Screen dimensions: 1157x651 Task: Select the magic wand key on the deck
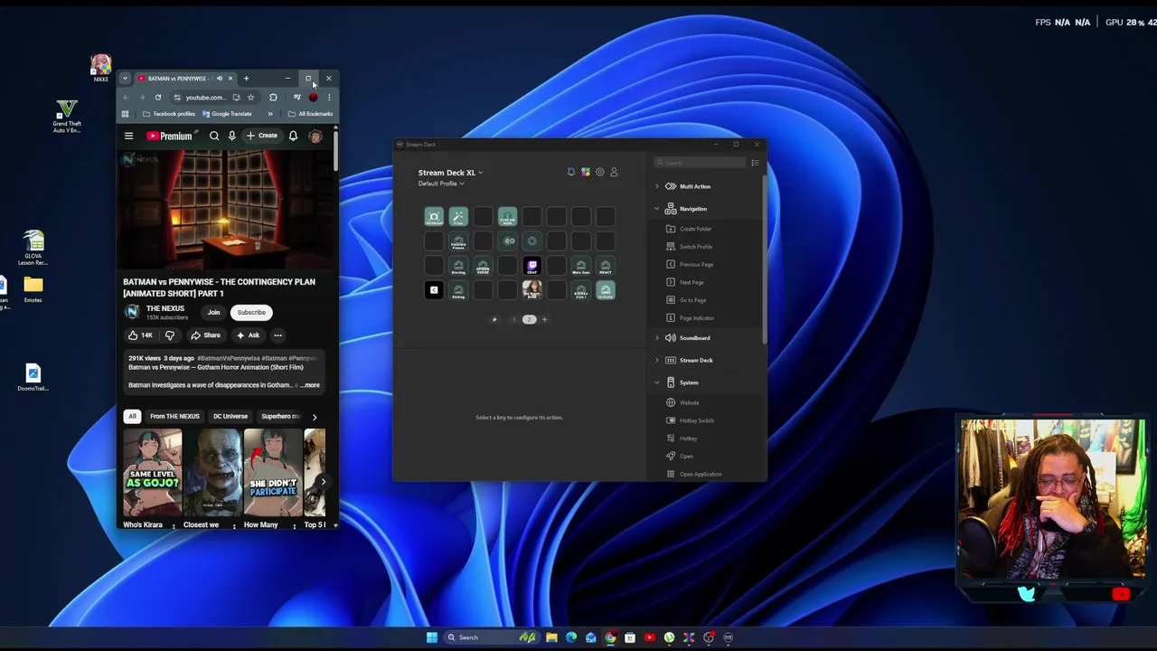(x=458, y=216)
